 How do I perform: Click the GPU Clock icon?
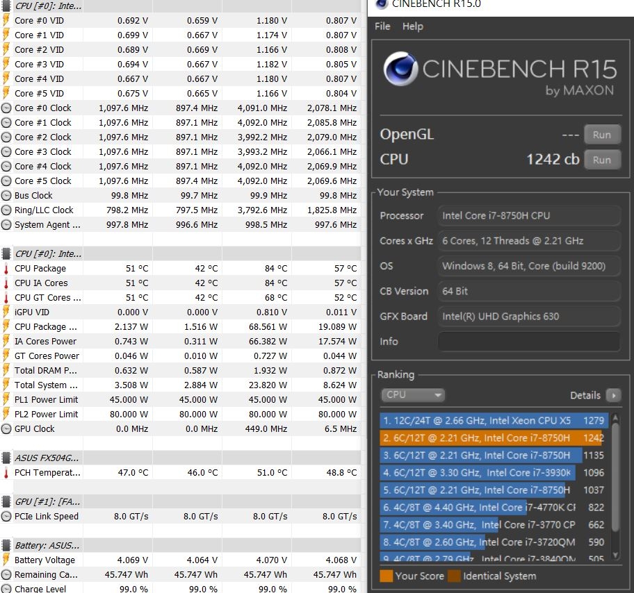point(6,428)
